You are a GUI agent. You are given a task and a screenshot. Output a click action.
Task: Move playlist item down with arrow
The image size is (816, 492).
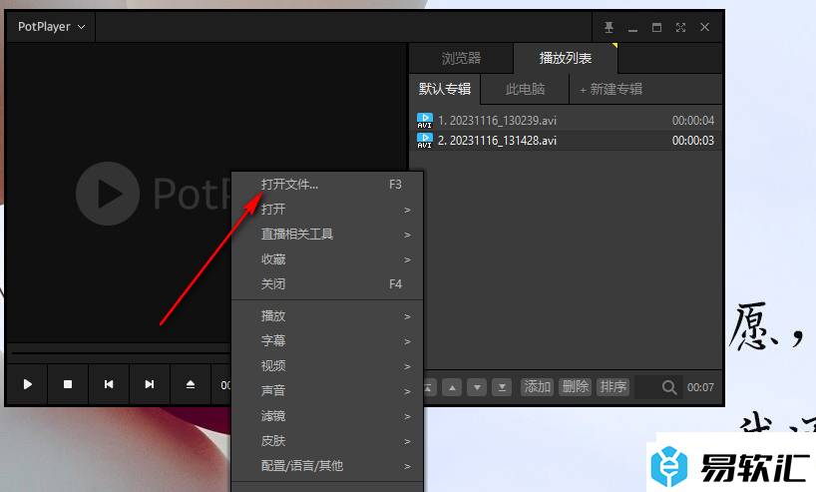[477, 387]
